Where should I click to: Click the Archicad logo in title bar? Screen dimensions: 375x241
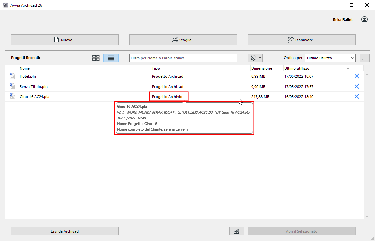point(5,5)
